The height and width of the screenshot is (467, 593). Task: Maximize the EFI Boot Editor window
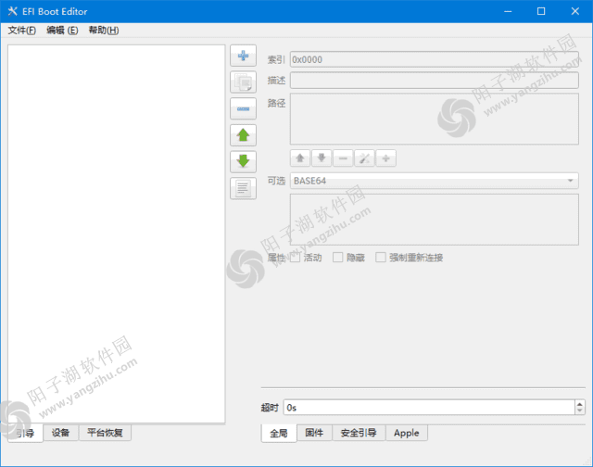541,11
